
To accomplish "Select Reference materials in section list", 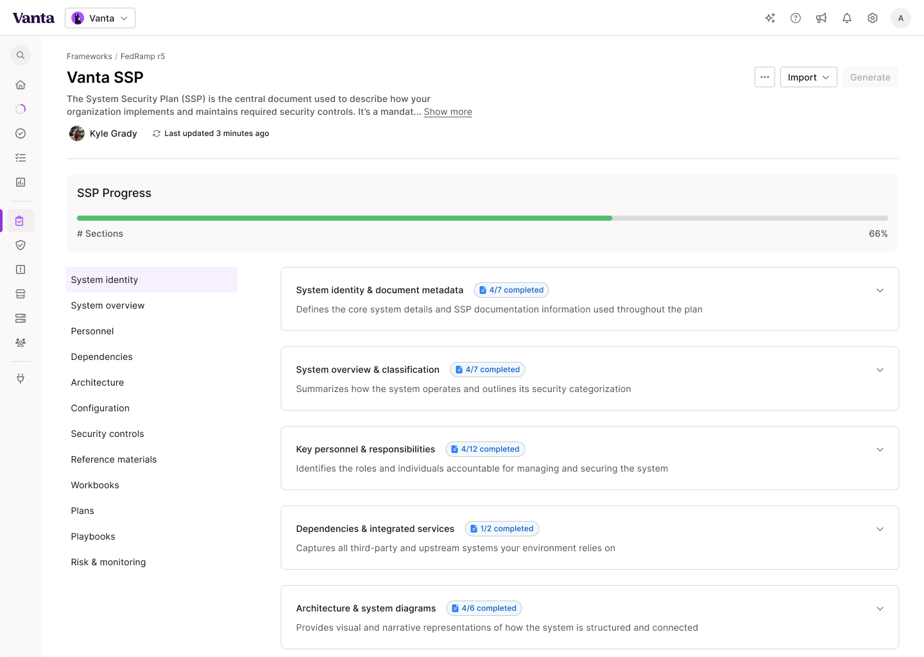I will pyautogui.click(x=151, y=459).
